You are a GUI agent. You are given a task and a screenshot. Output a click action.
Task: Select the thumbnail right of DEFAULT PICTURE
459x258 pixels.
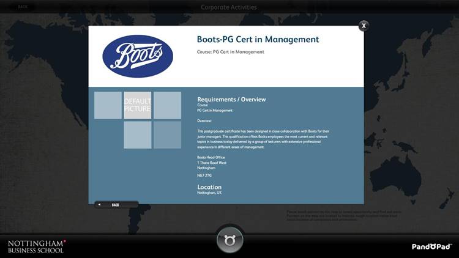pos(168,105)
